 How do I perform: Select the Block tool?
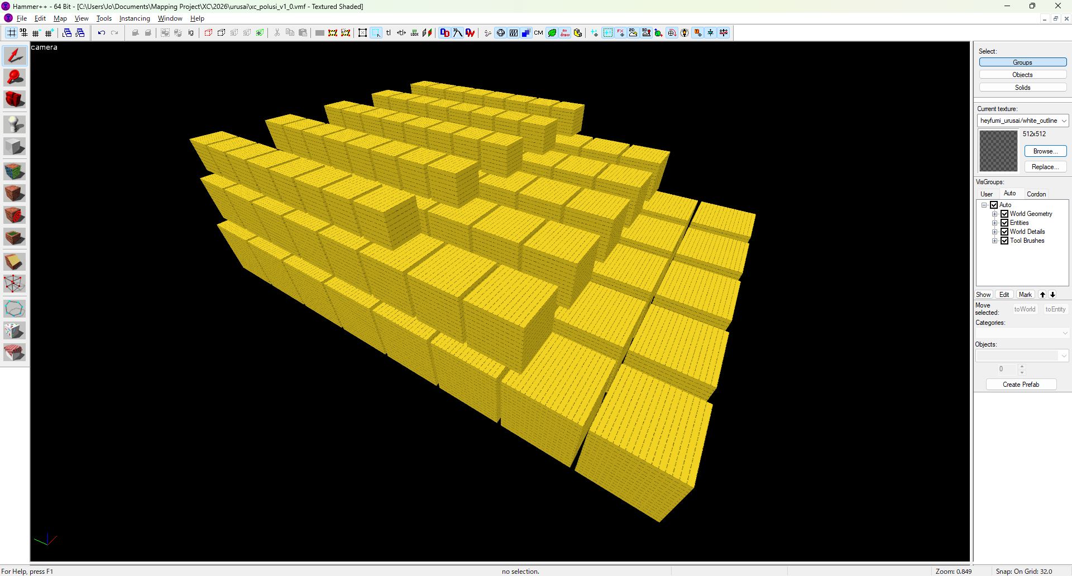[15, 147]
